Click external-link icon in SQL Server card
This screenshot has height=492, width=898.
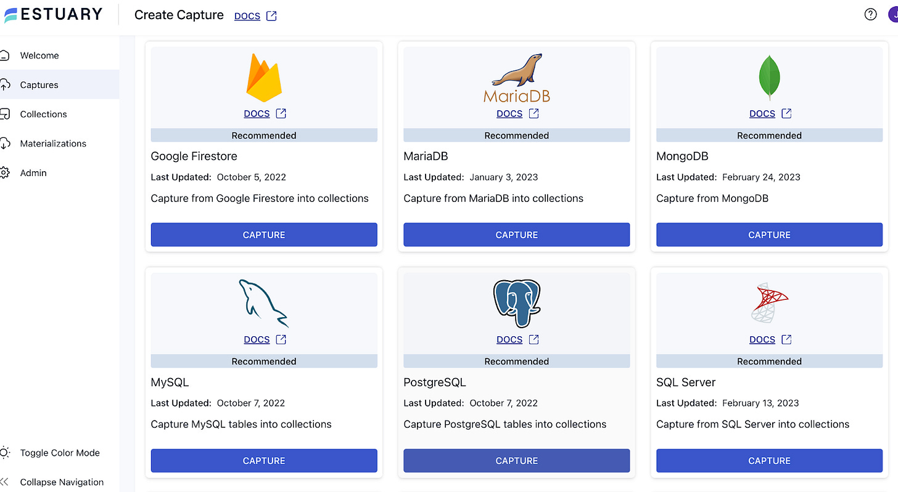786,339
